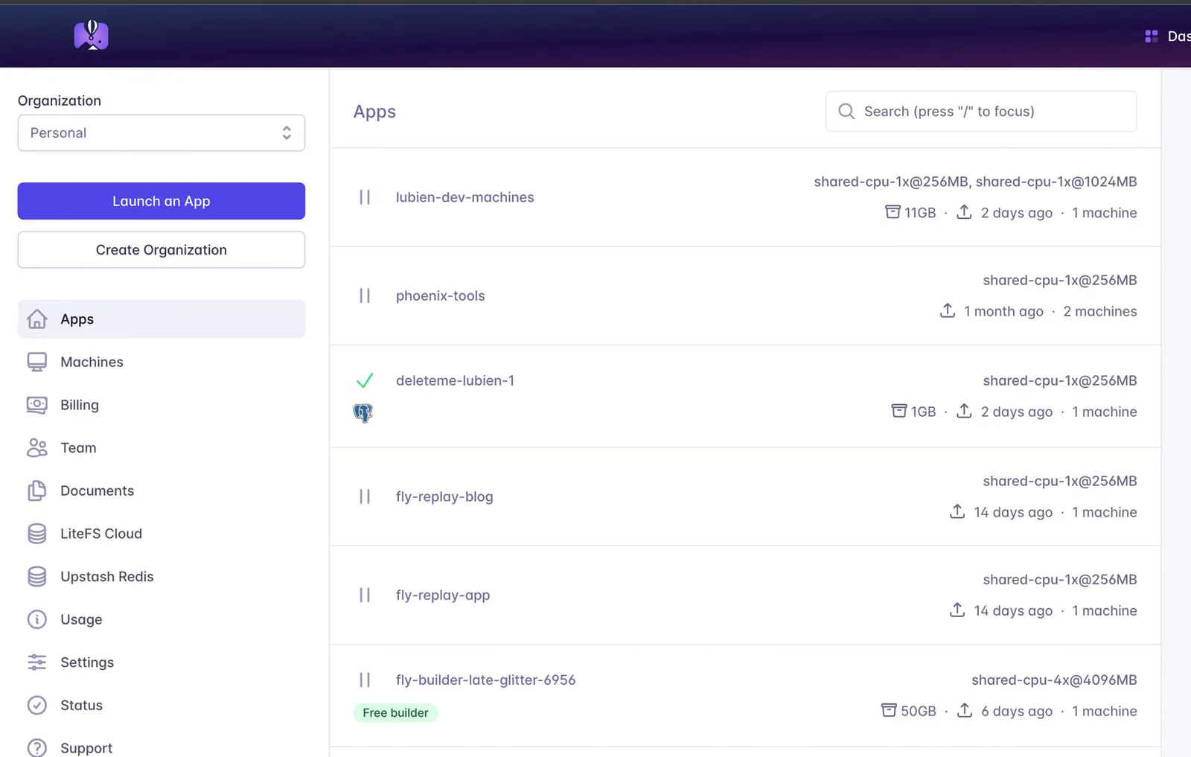Open the fly-builder-late-glitter-6956 app
Image resolution: width=1191 pixels, height=757 pixels.
pos(485,680)
